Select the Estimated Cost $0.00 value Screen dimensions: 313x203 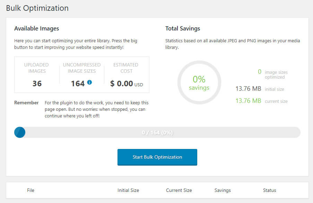click(x=126, y=83)
